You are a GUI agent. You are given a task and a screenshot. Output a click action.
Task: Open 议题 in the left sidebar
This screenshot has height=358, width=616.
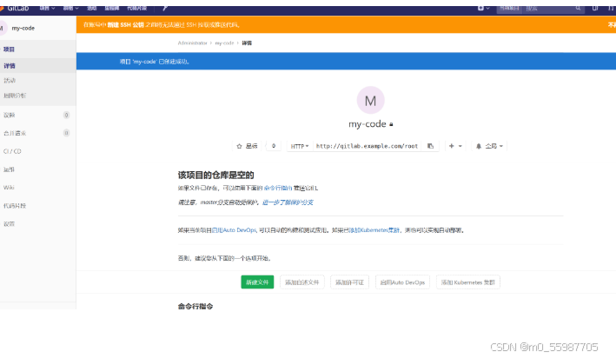point(9,116)
